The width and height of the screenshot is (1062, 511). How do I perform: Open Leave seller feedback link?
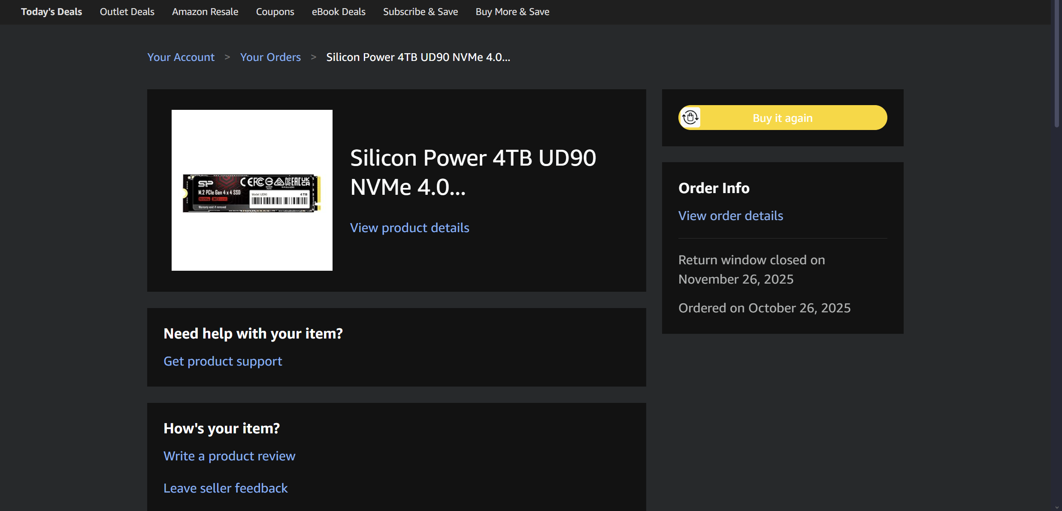tap(225, 488)
